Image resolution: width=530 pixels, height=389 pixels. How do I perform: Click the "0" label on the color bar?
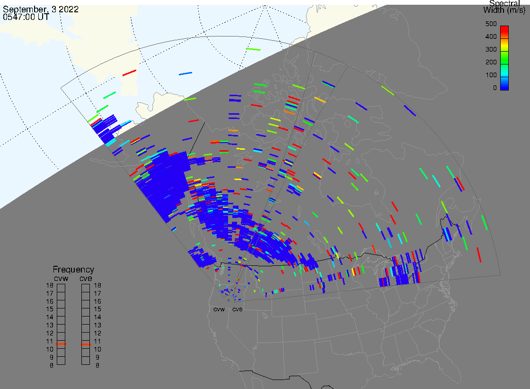click(495, 88)
